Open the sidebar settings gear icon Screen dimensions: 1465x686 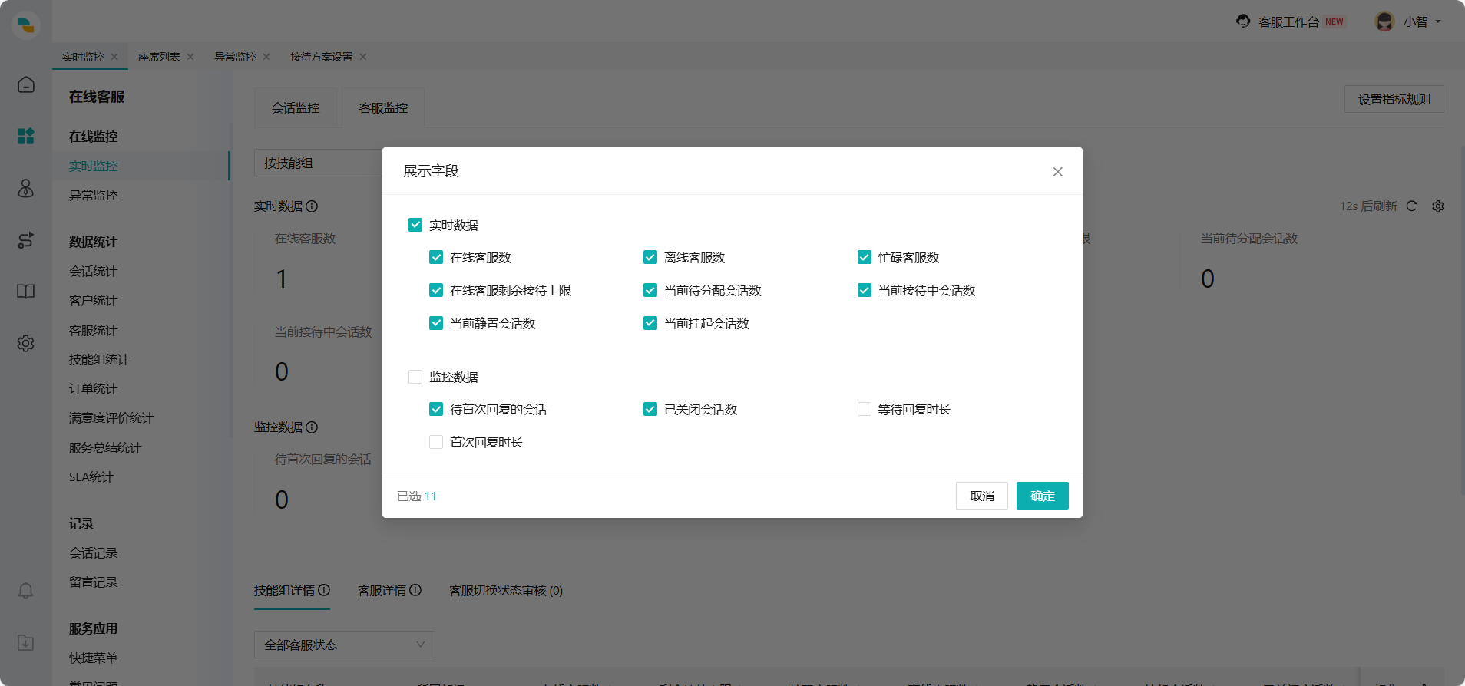(x=26, y=343)
